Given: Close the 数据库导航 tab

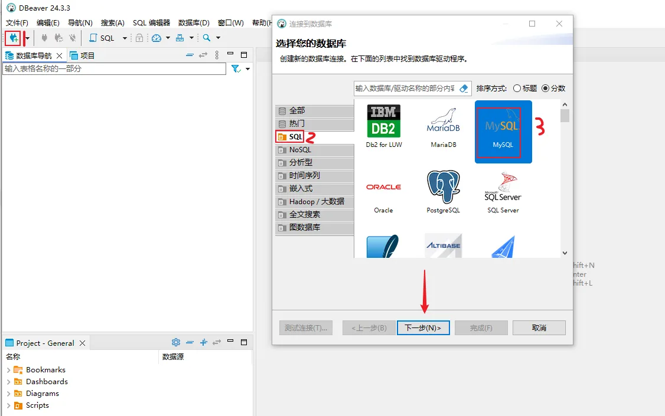Looking at the screenshot, I should (60, 55).
